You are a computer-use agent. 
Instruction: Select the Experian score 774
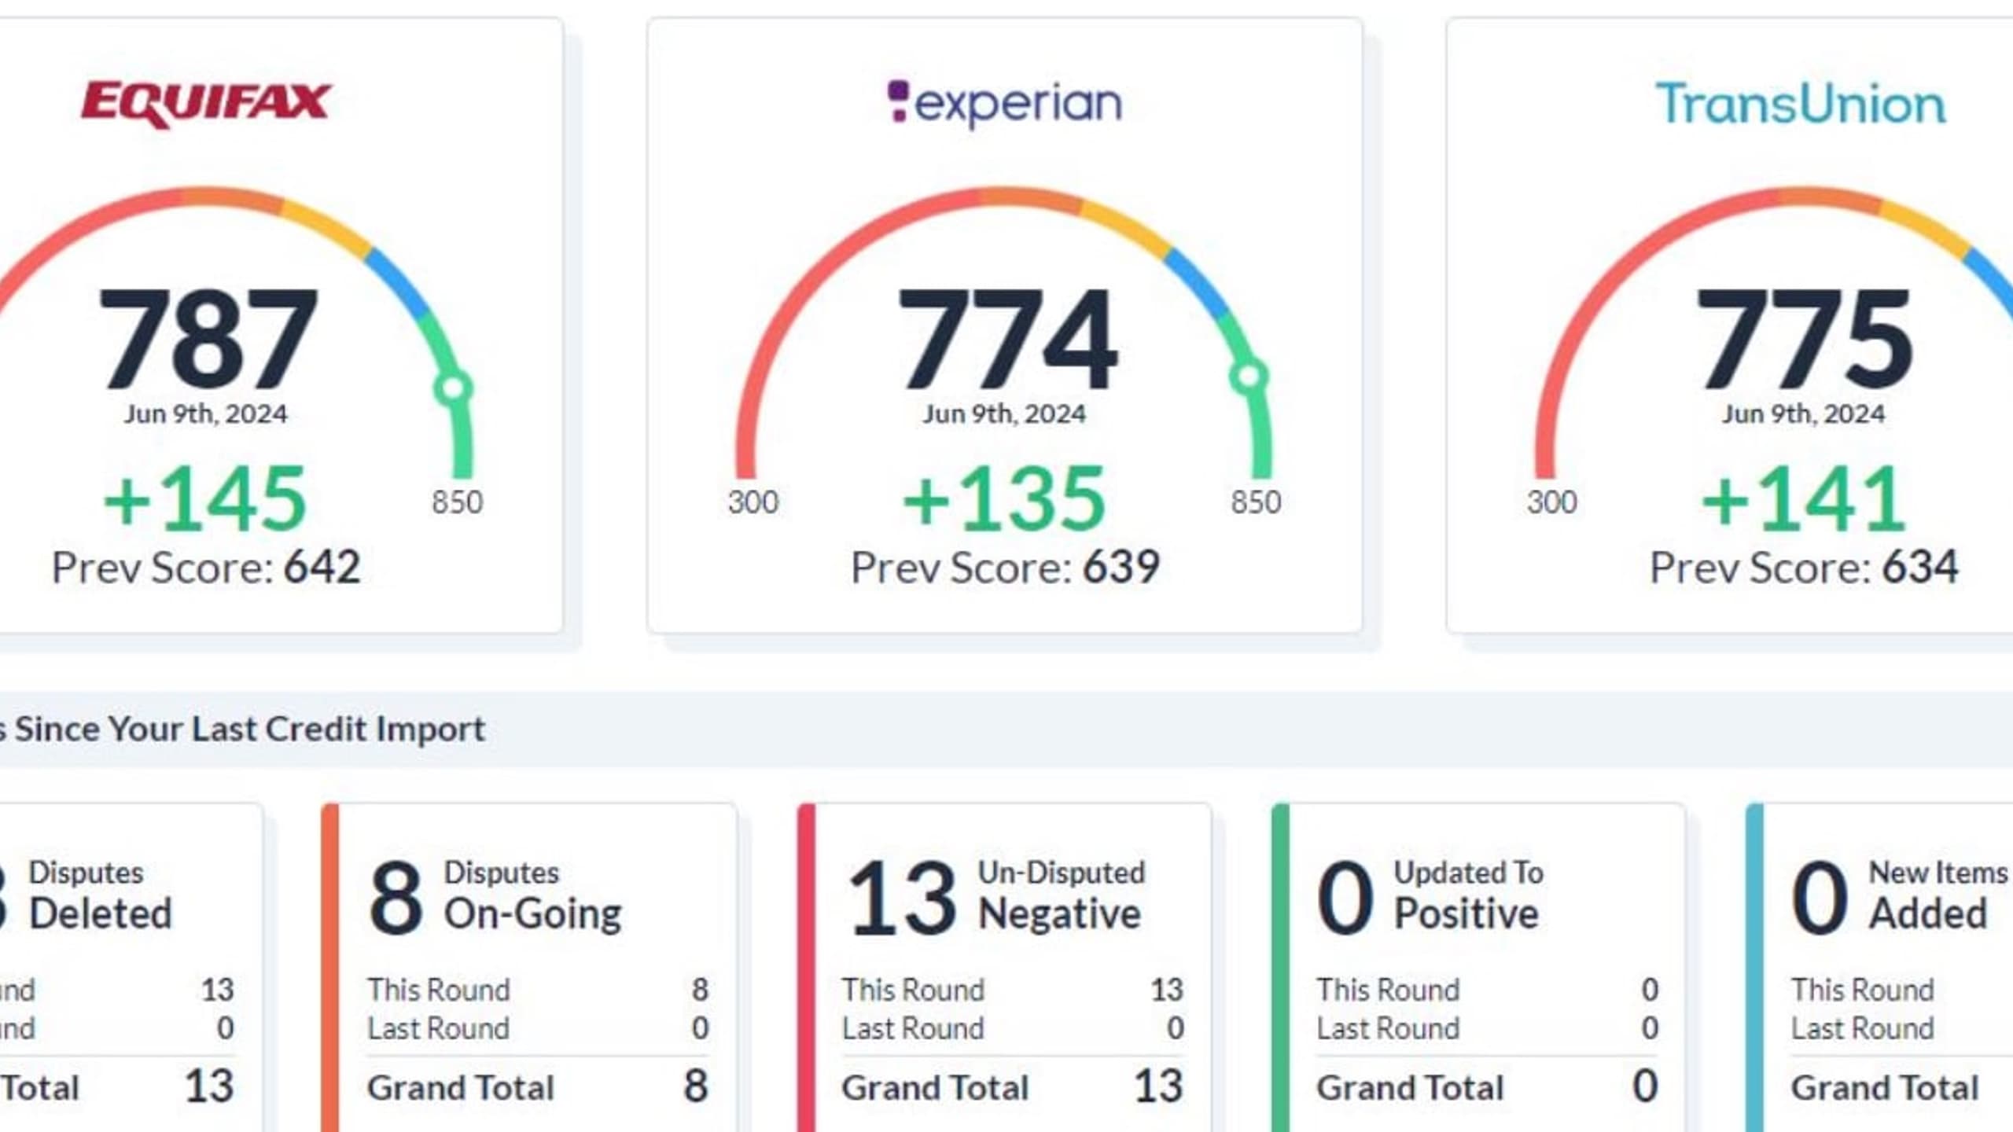point(1006,339)
